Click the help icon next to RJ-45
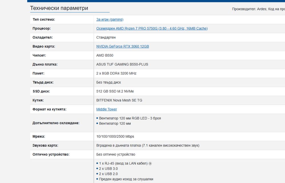Screen dimensions: 285x183 coord(150,164)
